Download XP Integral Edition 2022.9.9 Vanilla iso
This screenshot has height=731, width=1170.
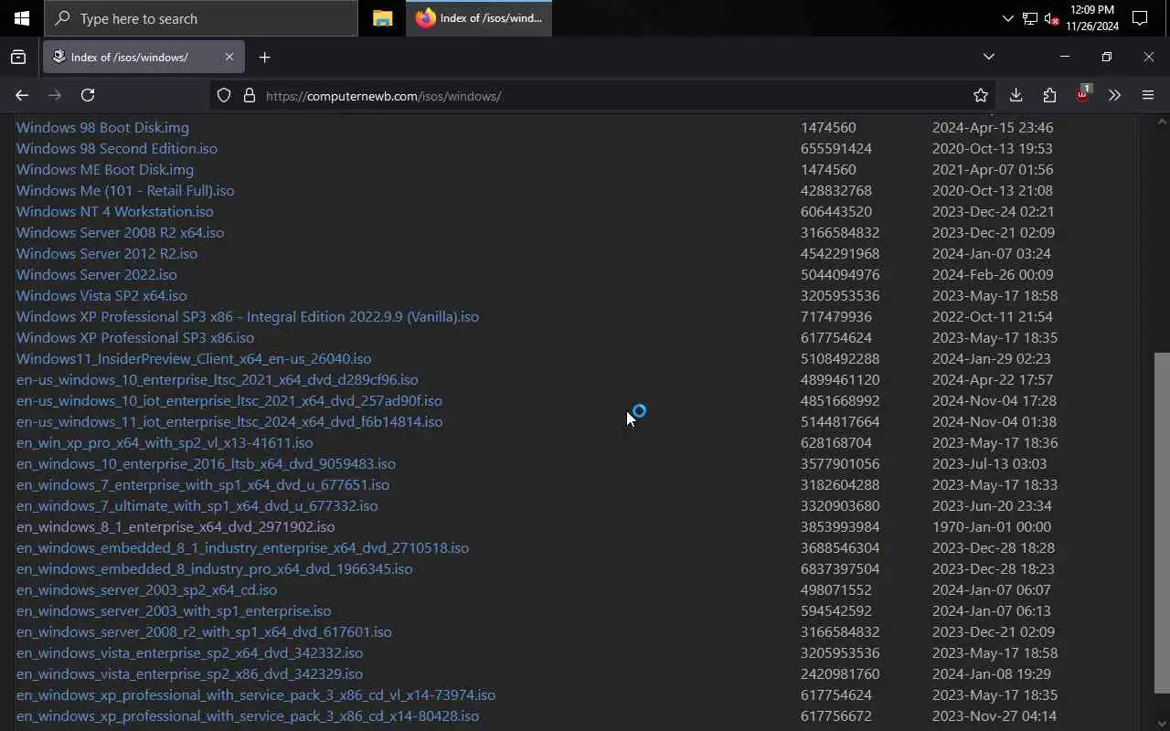click(248, 317)
